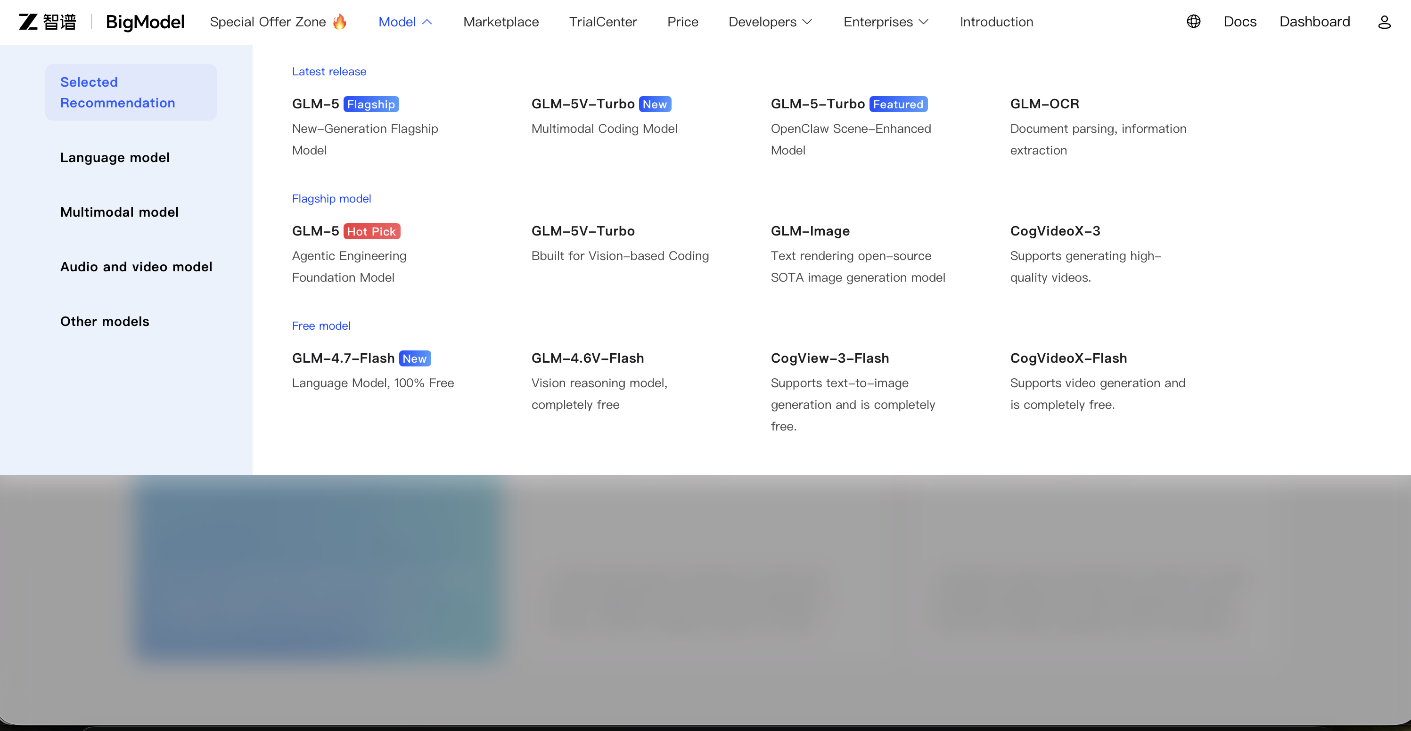Open the GLM-4.6V-Flash model

588,358
